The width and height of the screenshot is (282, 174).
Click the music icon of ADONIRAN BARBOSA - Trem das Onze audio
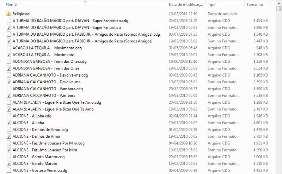[8, 68]
